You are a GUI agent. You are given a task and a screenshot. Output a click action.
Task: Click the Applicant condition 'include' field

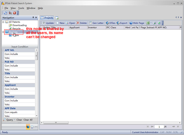tap(22, 89)
